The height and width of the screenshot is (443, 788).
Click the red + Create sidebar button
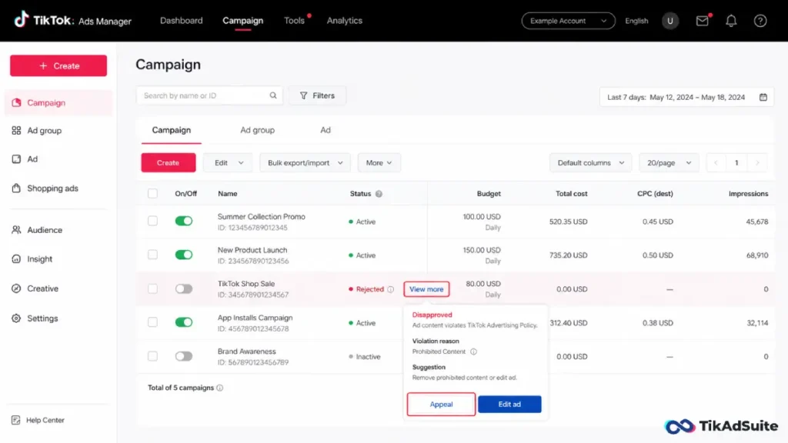point(58,66)
